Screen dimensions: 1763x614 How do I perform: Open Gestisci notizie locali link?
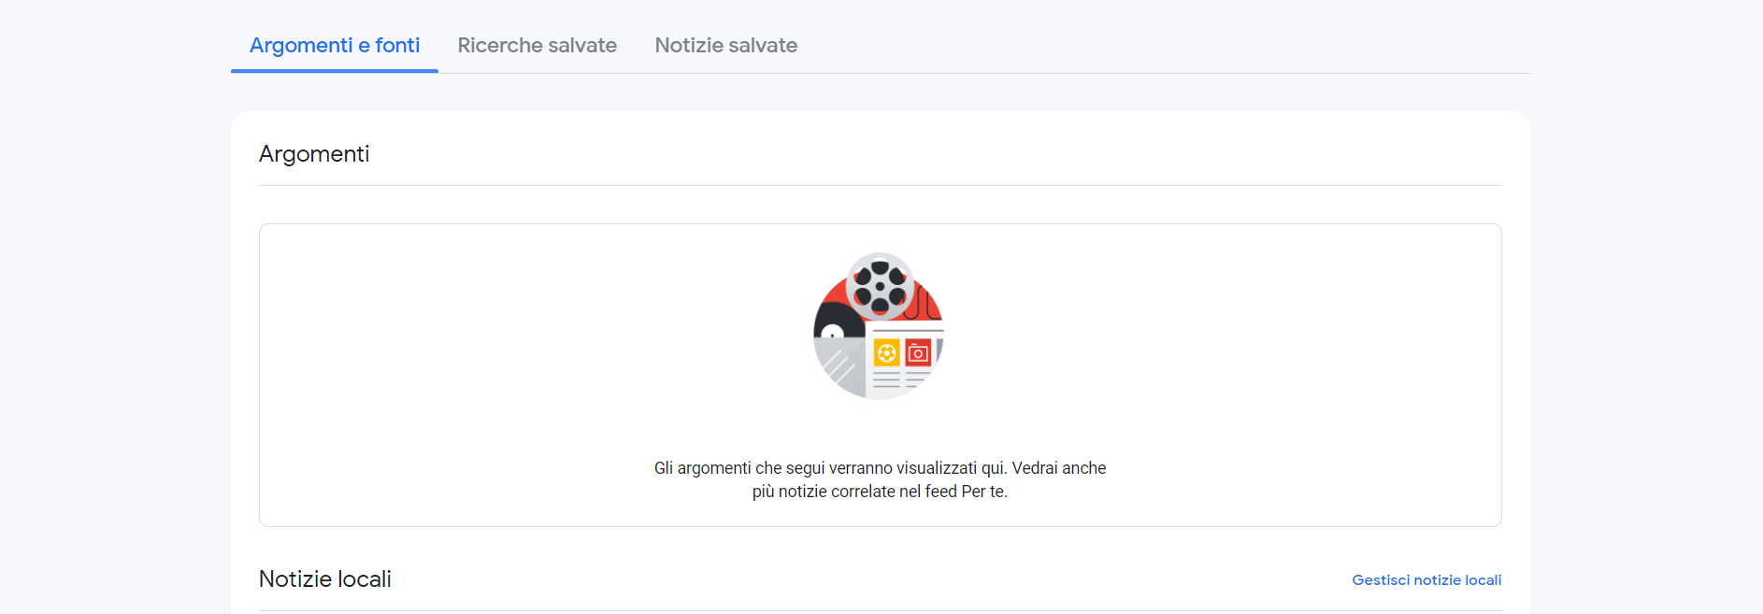1426,580
